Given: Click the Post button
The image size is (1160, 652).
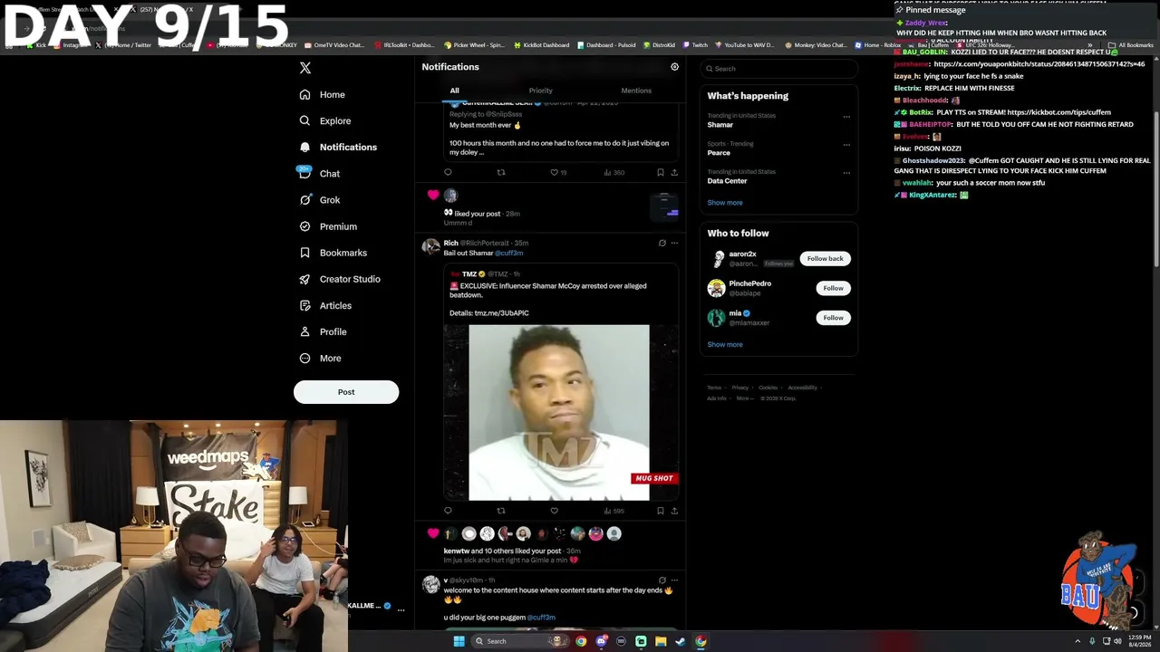Looking at the screenshot, I should pyautogui.click(x=346, y=392).
